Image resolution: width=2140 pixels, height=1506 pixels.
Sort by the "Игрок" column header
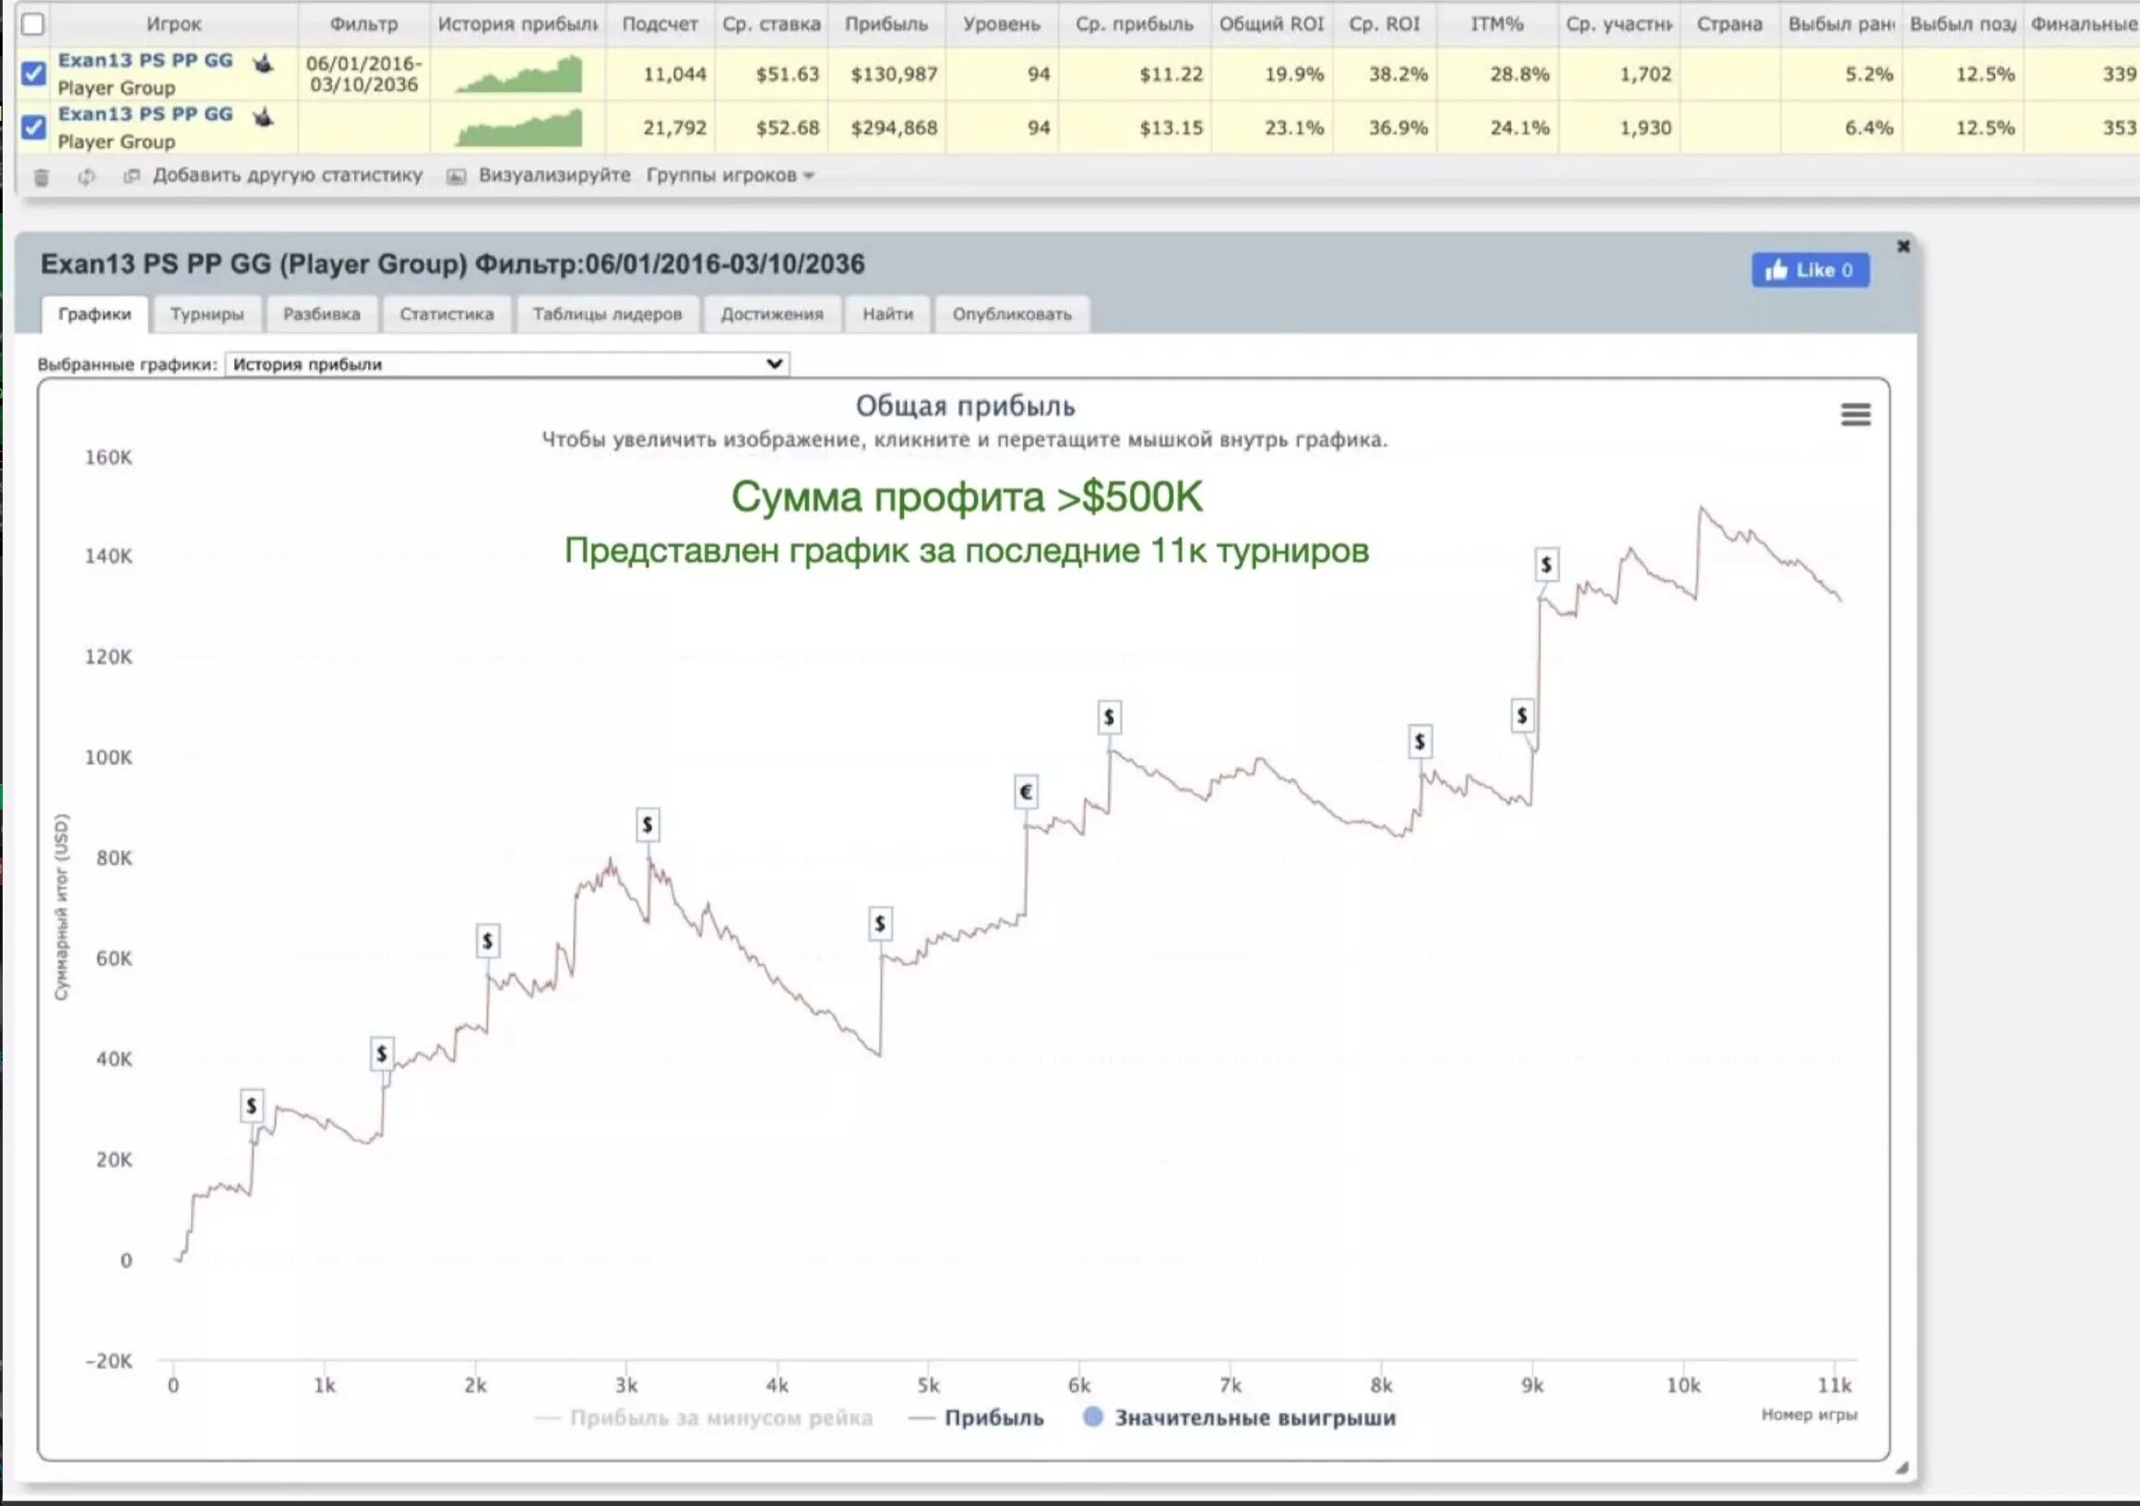(x=173, y=24)
